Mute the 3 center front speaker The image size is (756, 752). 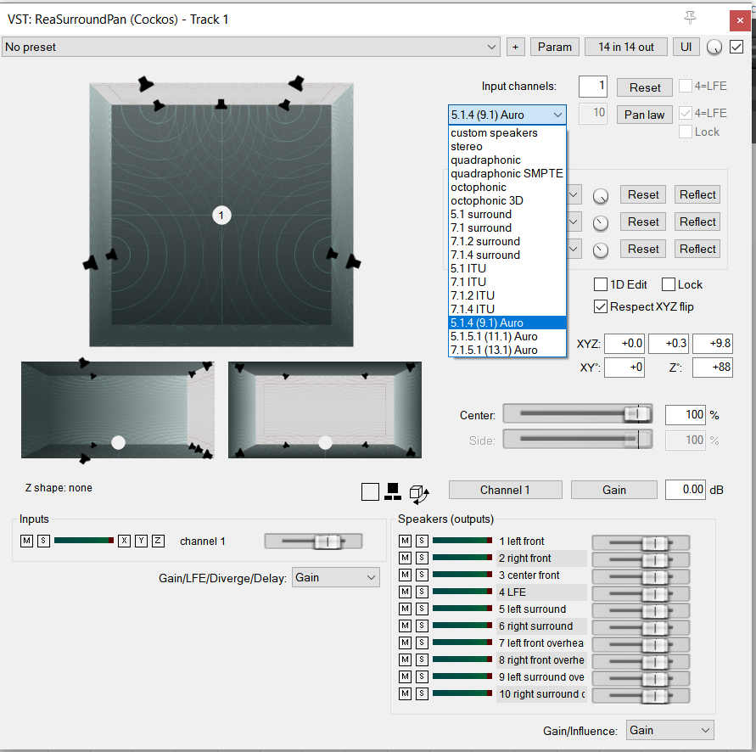tap(406, 575)
